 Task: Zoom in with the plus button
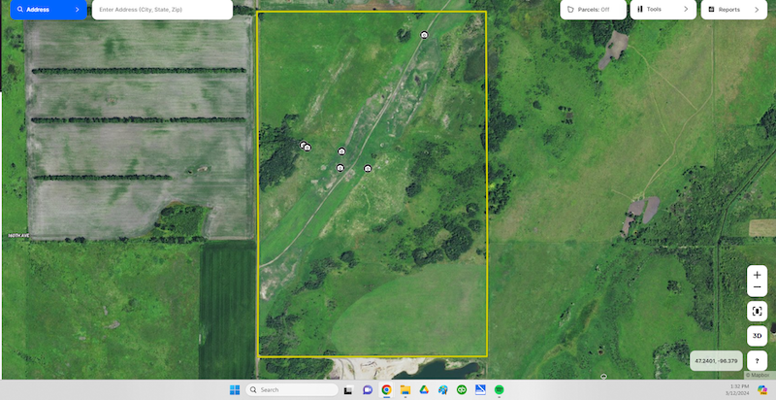757,275
